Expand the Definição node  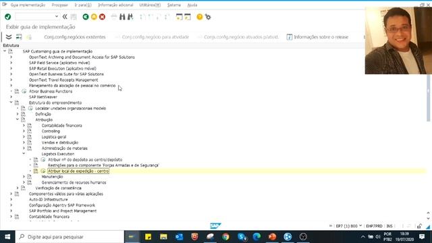(x=18, y=114)
